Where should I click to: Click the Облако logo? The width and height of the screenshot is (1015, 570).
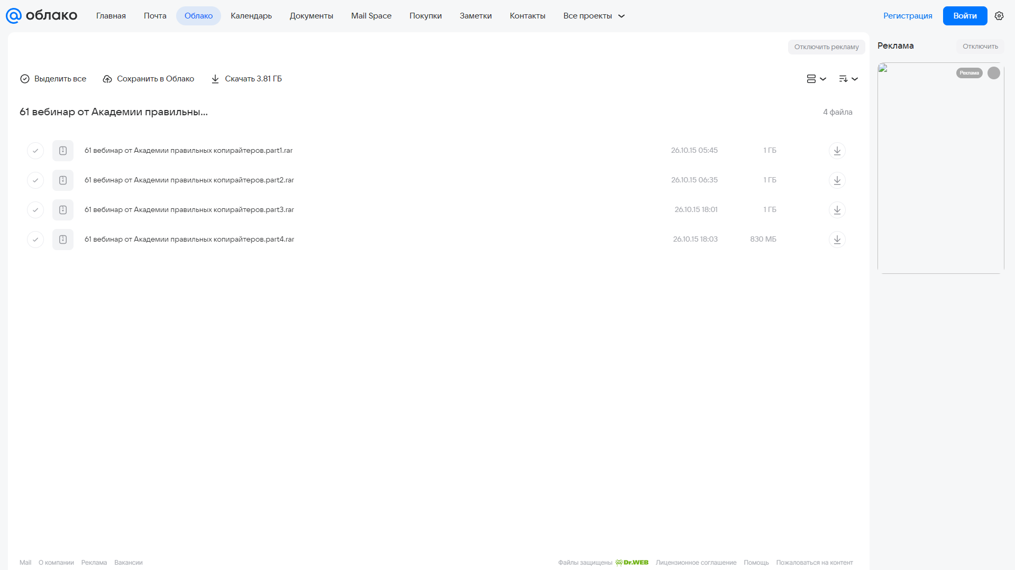(41, 16)
